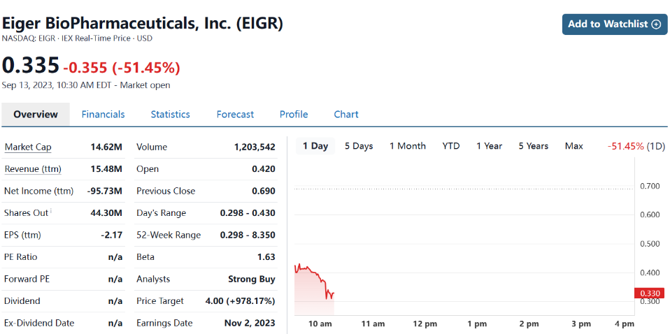Screen dimensions: 670x334
Task: Show the YTD chart range
Action: point(451,146)
